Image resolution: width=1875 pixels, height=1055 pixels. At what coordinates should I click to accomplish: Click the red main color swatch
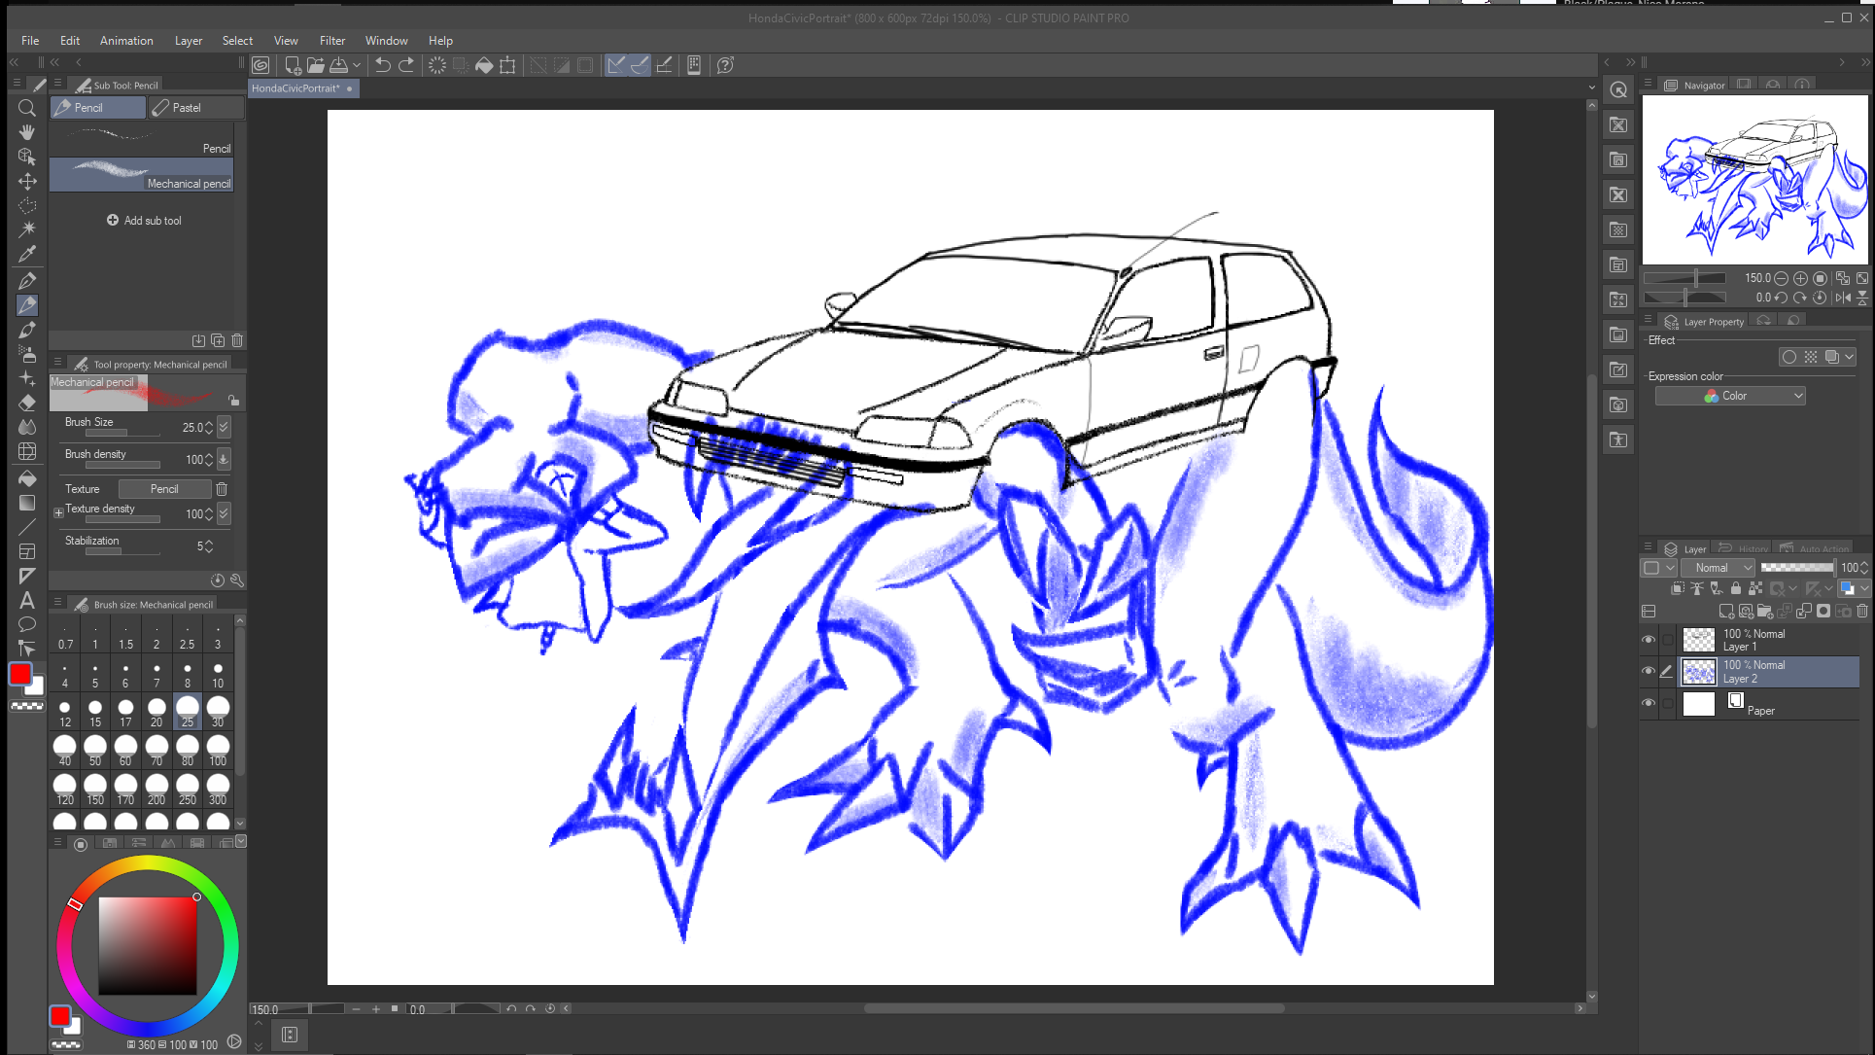pos(20,674)
